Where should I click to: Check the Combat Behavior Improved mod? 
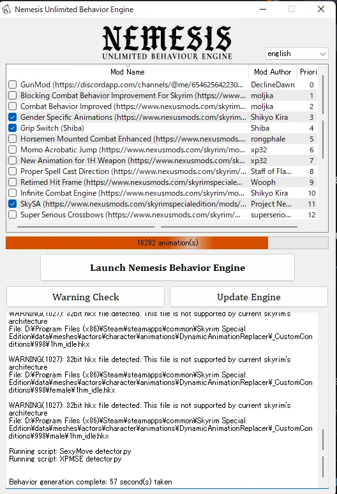(12, 106)
